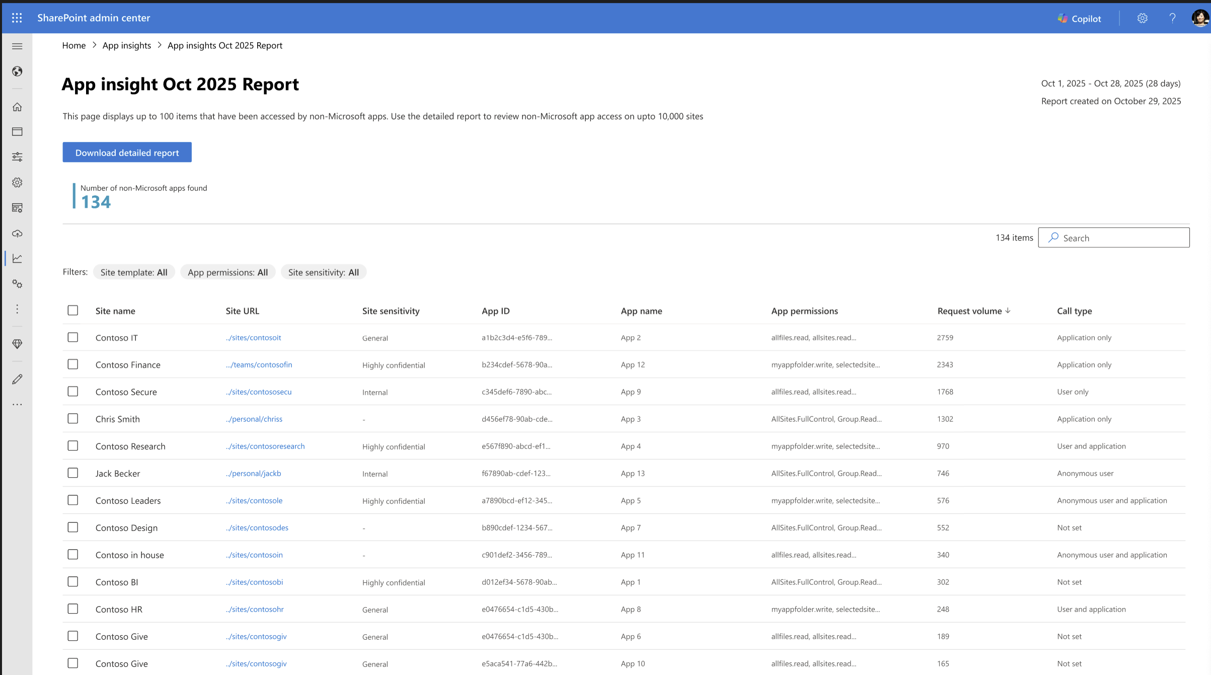Open the Copilot button
Viewport: 1211px width, 675px height.
pyautogui.click(x=1079, y=19)
